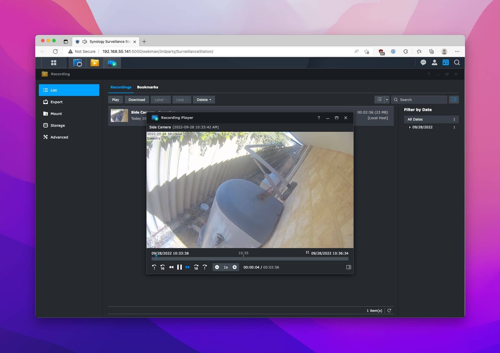Open Export in the sidebar
Viewport: 500px width, 353px height.
pyautogui.click(x=69, y=102)
